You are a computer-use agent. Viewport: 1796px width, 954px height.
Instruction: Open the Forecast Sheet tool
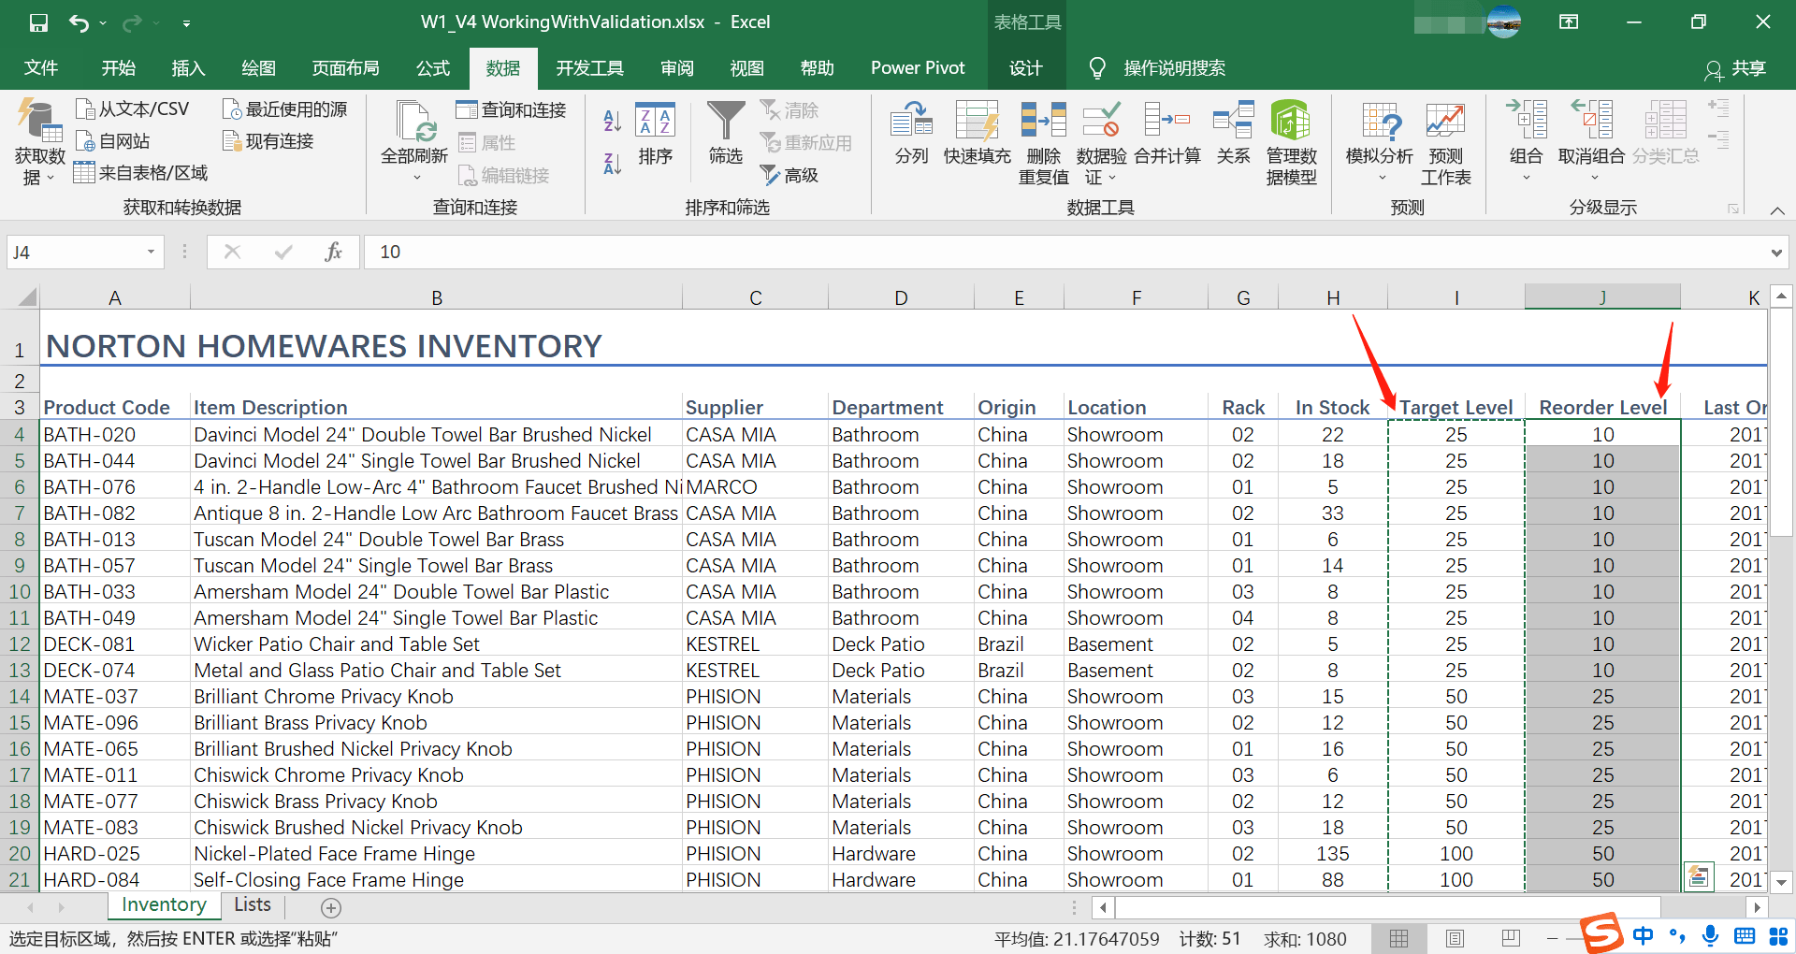pos(1445,122)
